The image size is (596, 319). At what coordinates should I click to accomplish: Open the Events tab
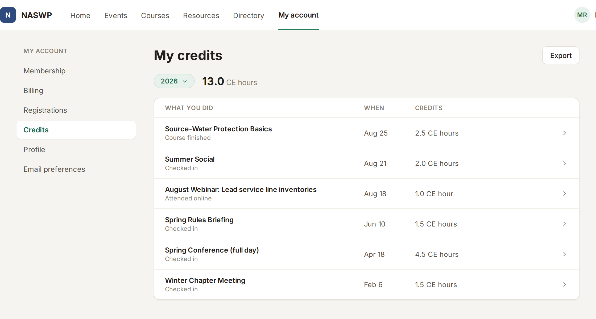point(116,15)
